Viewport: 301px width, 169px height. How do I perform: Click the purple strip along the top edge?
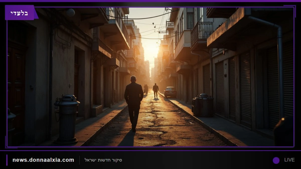point(150,1)
